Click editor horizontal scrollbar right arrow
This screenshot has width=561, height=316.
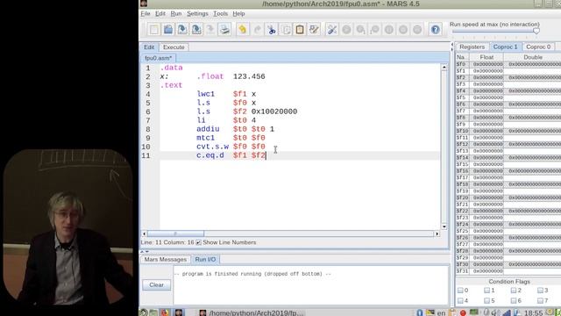click(x=437, y=233)
